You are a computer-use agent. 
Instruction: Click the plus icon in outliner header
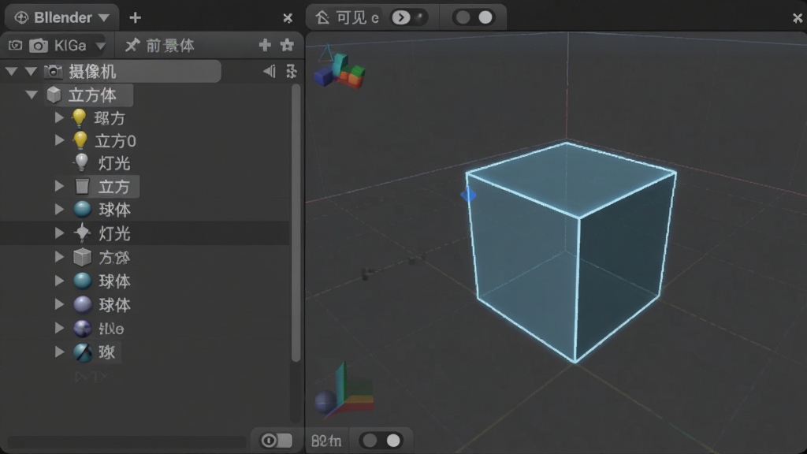click(265, 45)
